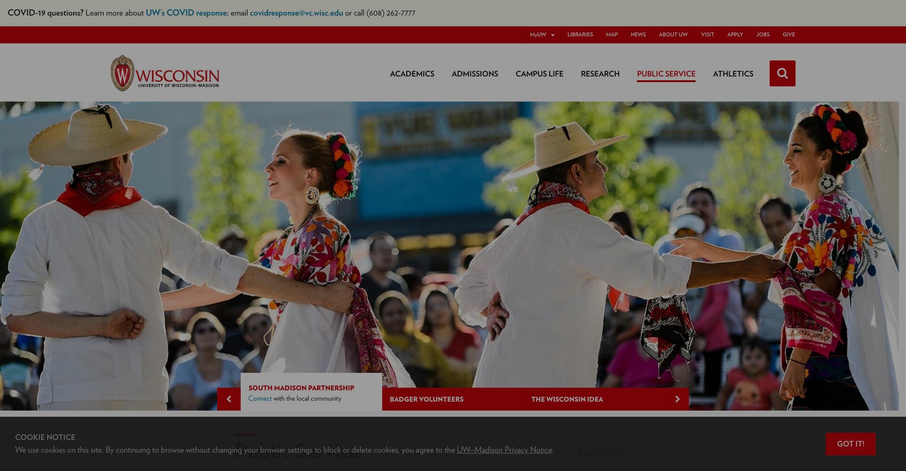Open the Libraries link

[x=580, y=35]
